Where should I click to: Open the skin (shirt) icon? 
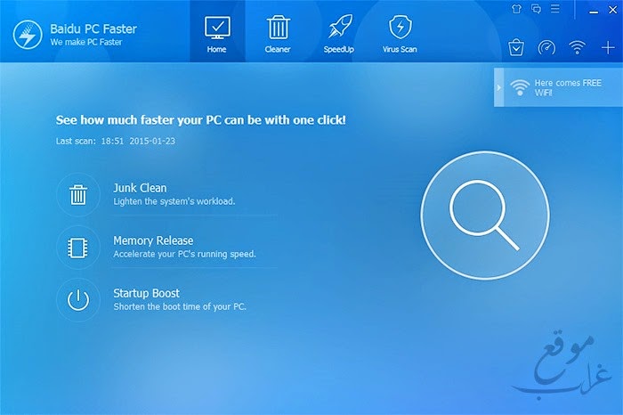tap(516, 9)
